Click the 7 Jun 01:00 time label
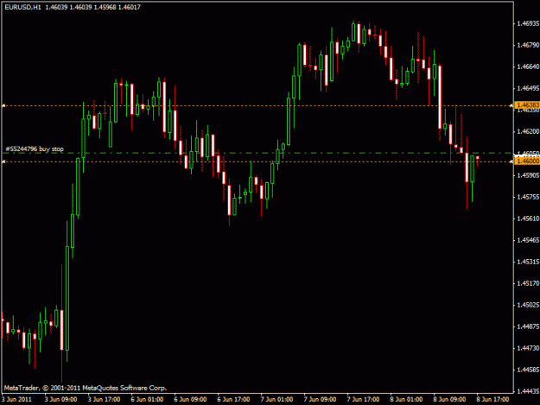 click(x=276, y=400)
